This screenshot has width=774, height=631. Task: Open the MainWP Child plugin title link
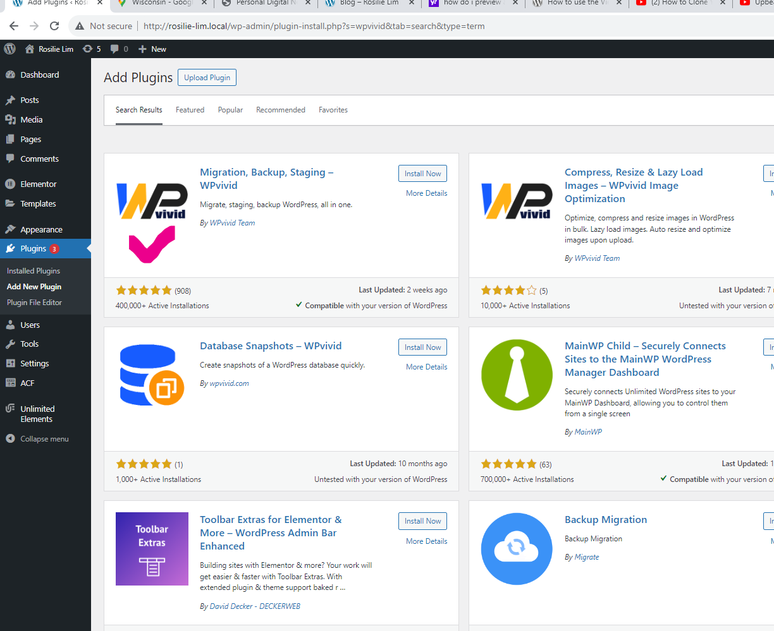(645, 359)
